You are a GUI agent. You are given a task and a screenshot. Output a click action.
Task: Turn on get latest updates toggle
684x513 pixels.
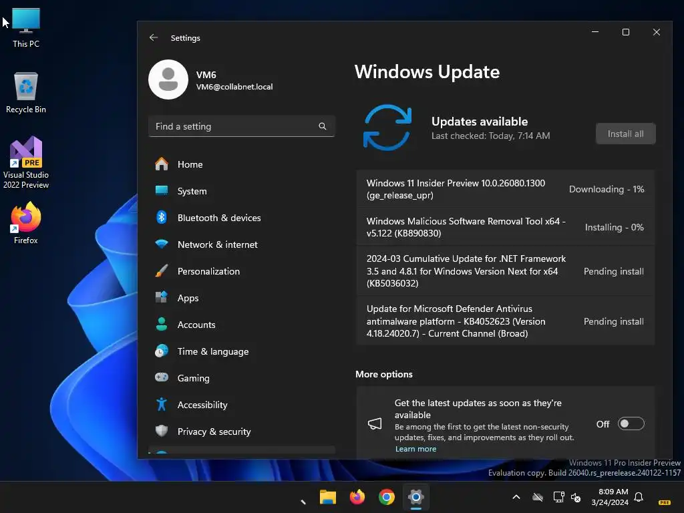pos(631,423)
